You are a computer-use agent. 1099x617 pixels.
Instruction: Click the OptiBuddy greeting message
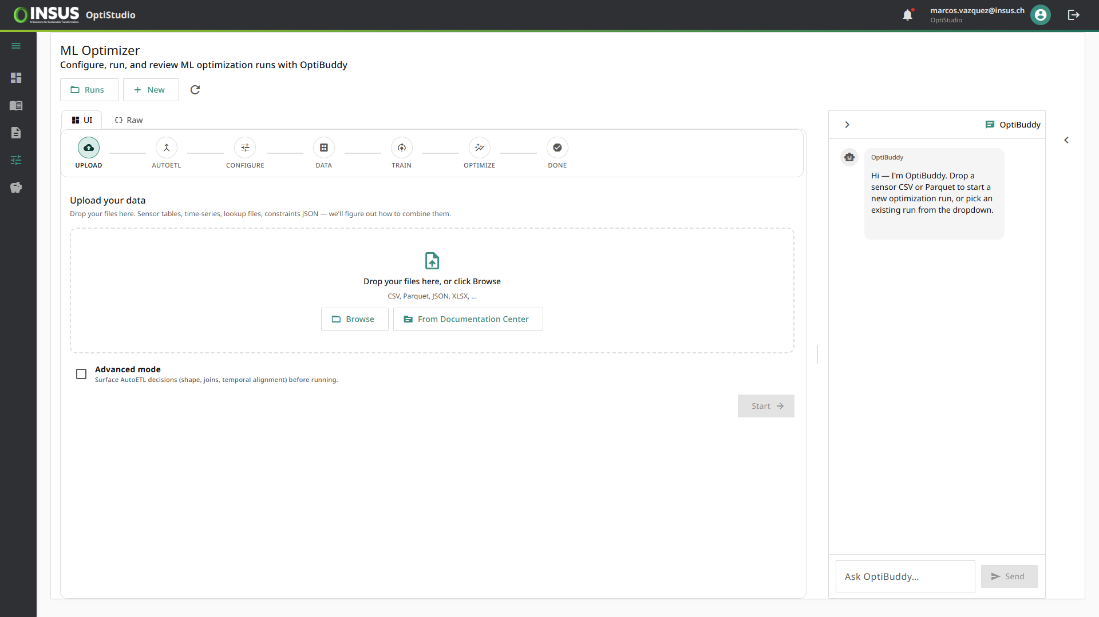pos(932,193)
